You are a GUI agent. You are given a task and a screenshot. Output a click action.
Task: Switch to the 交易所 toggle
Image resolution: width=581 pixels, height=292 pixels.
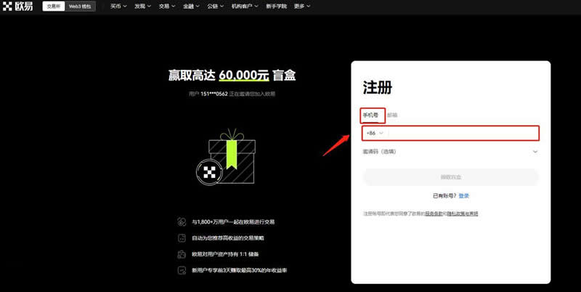[54, 7]
